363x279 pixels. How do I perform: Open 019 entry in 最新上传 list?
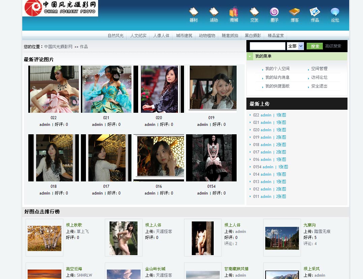(256, 137)
